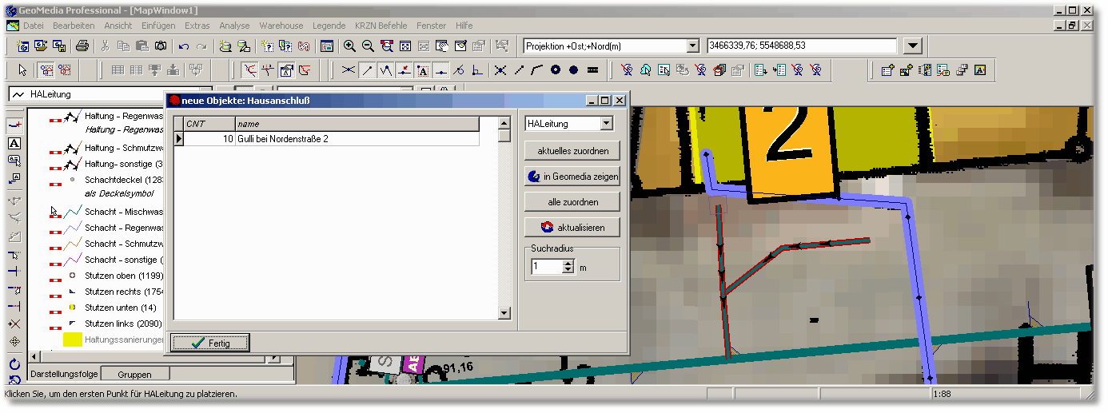Toggle the Stutzen oben legend entry marker
Screen dimensions: 1108x413
click(56, 276)
